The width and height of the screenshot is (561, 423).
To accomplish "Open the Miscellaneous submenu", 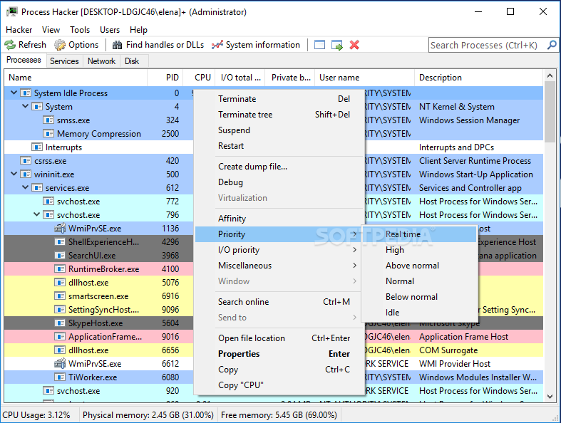I will [x=279, y=266].
